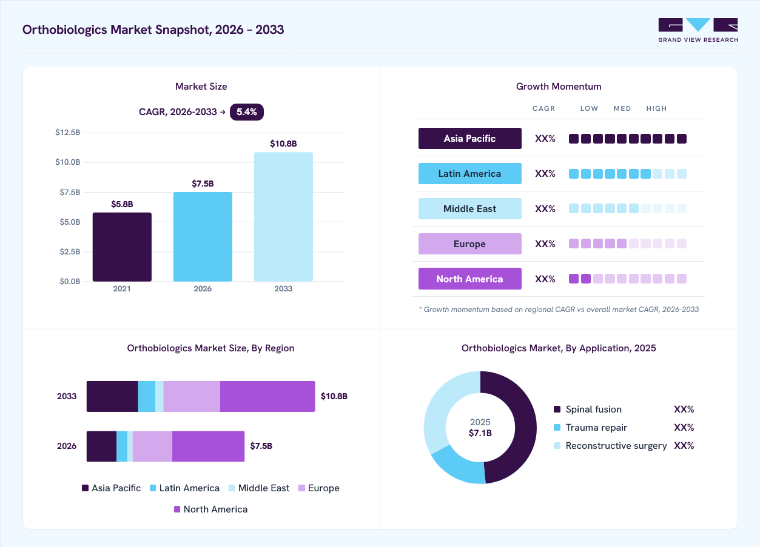This screenshot has width=760, height=547.
Task: Click the XX% value for Spinal fusion
Action: (x=684, y=409)
